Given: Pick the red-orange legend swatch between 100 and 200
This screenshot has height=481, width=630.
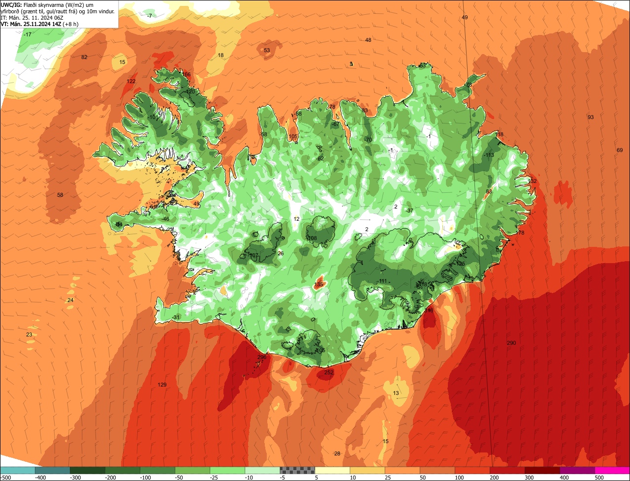Looking at the screenshot, I should click(x=472, y=470).
